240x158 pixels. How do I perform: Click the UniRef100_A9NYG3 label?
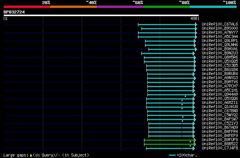point(220,78)
